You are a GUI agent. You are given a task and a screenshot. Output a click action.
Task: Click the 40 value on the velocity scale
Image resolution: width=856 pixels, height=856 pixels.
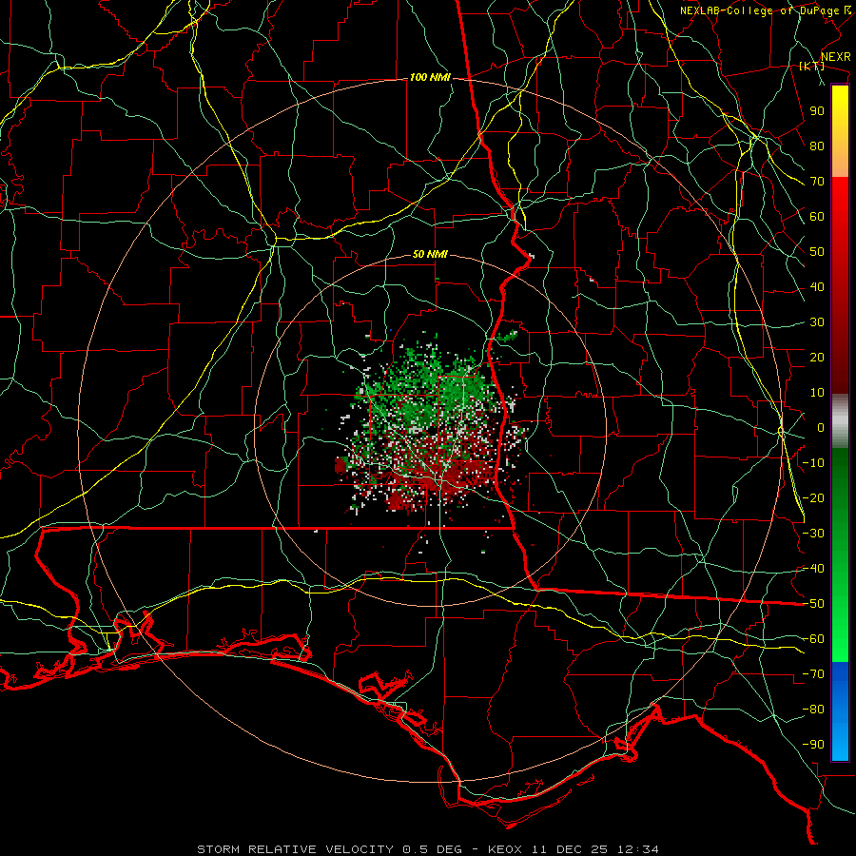[x=817, y=287]
